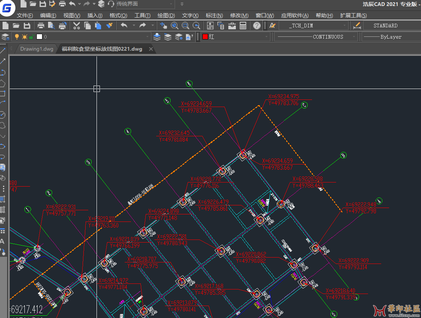Viewport: 421px width, 318px height.
Task: Click the Print icon in quick access bar
Action: [62, 4]
